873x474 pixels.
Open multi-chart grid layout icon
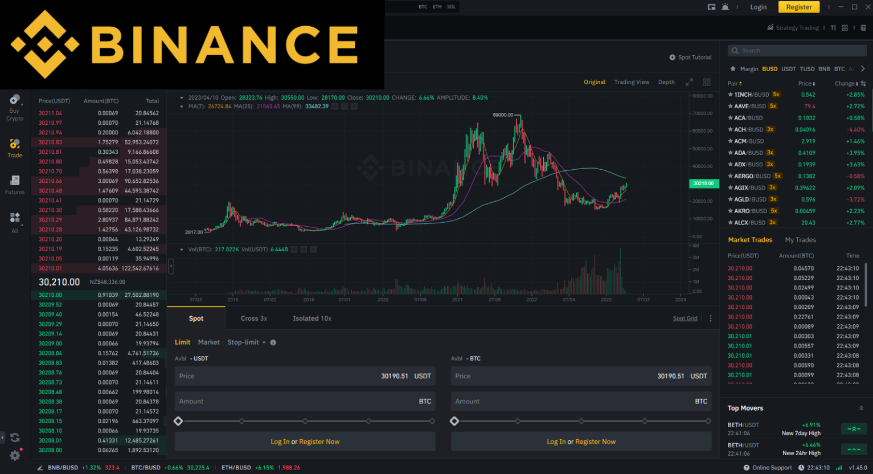(x=707, y=82)
